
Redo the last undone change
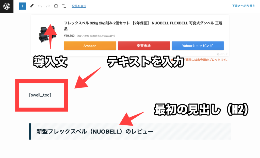[48, 6]
